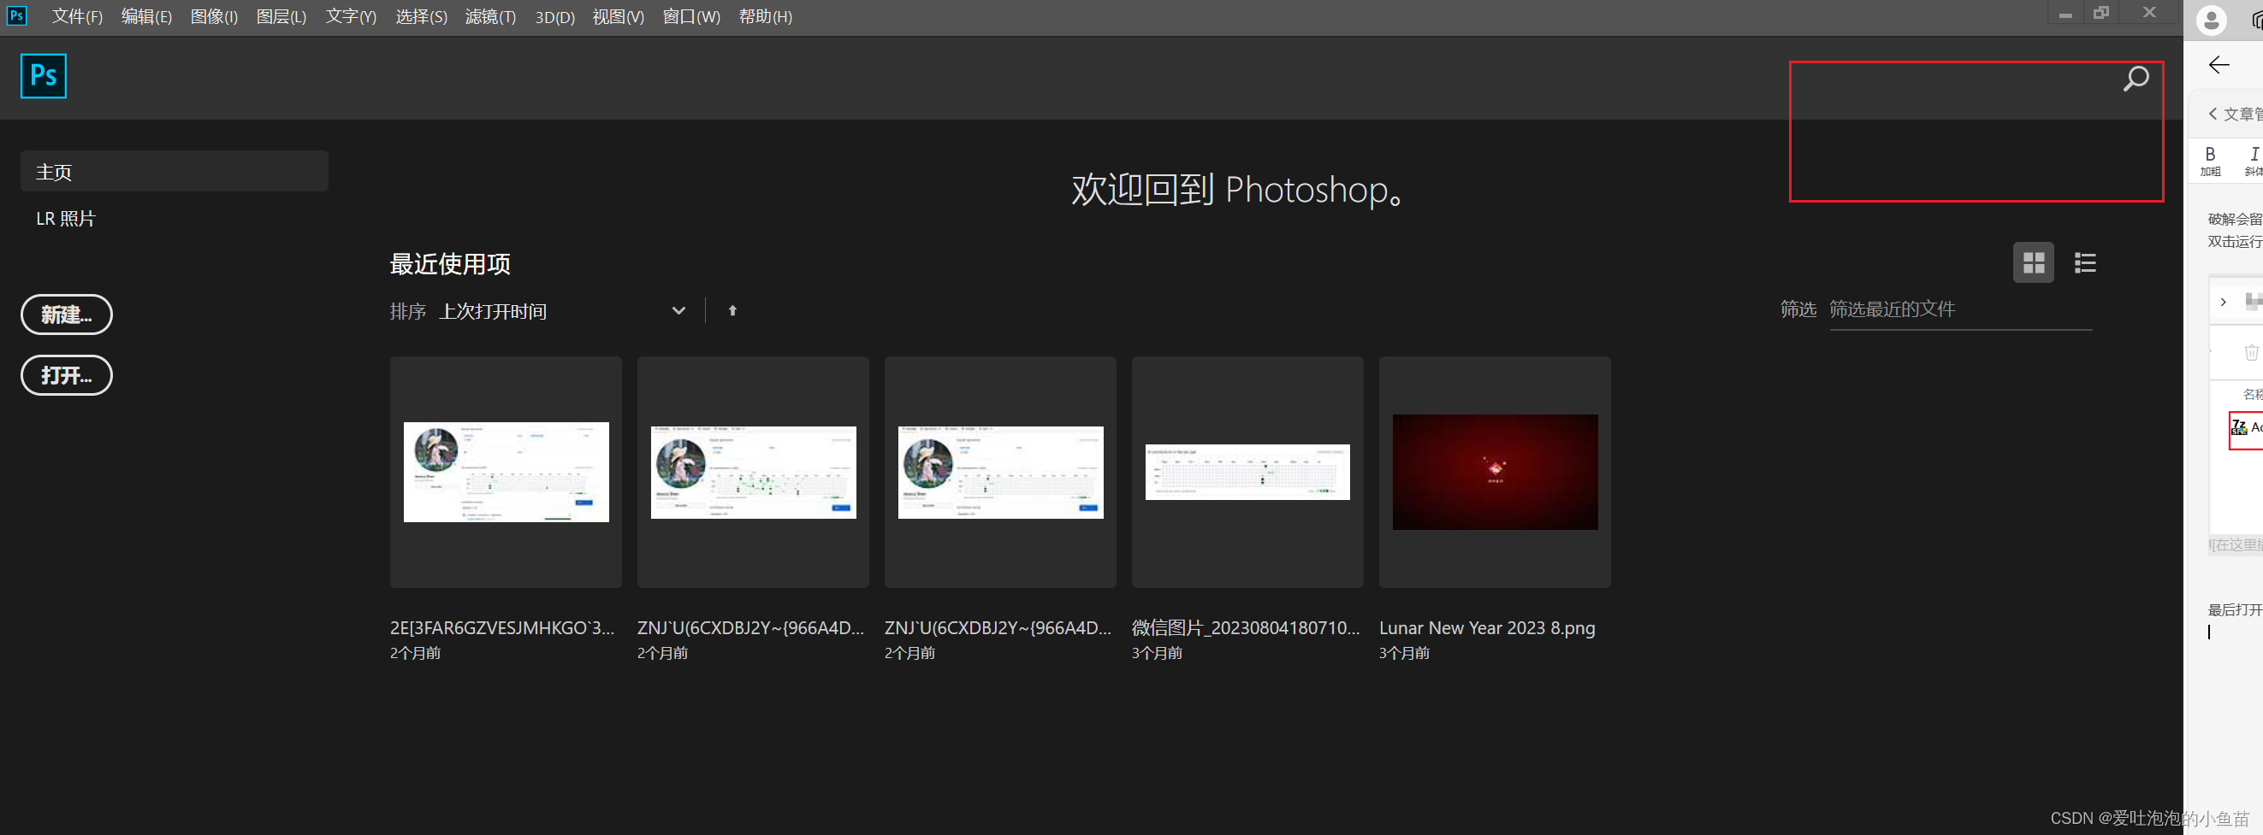Click the trash icon in side window
2263x835 pixels.
pyautogui.click(x=2251, y=353)
